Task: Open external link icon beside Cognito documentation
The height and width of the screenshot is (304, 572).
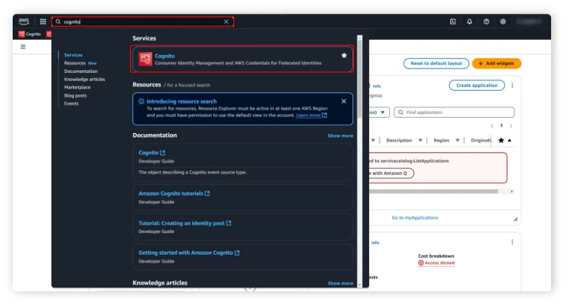Action: (163, 153)
